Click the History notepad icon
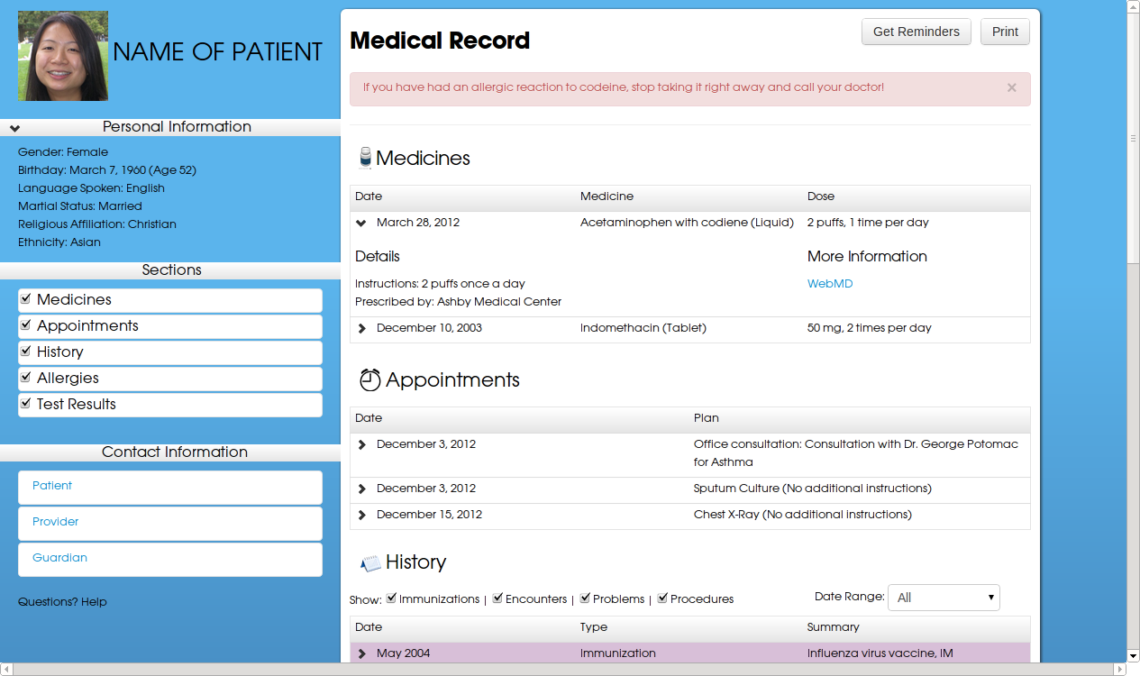Viewport: 1140px width, 676px height. point(370,564)
